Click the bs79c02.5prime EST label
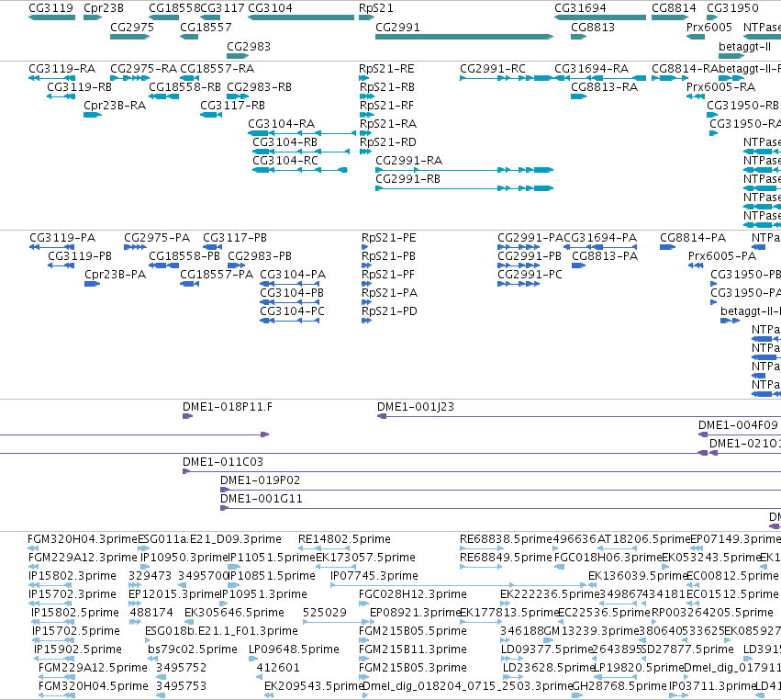781x700 pixels. (x=192, y=649)
